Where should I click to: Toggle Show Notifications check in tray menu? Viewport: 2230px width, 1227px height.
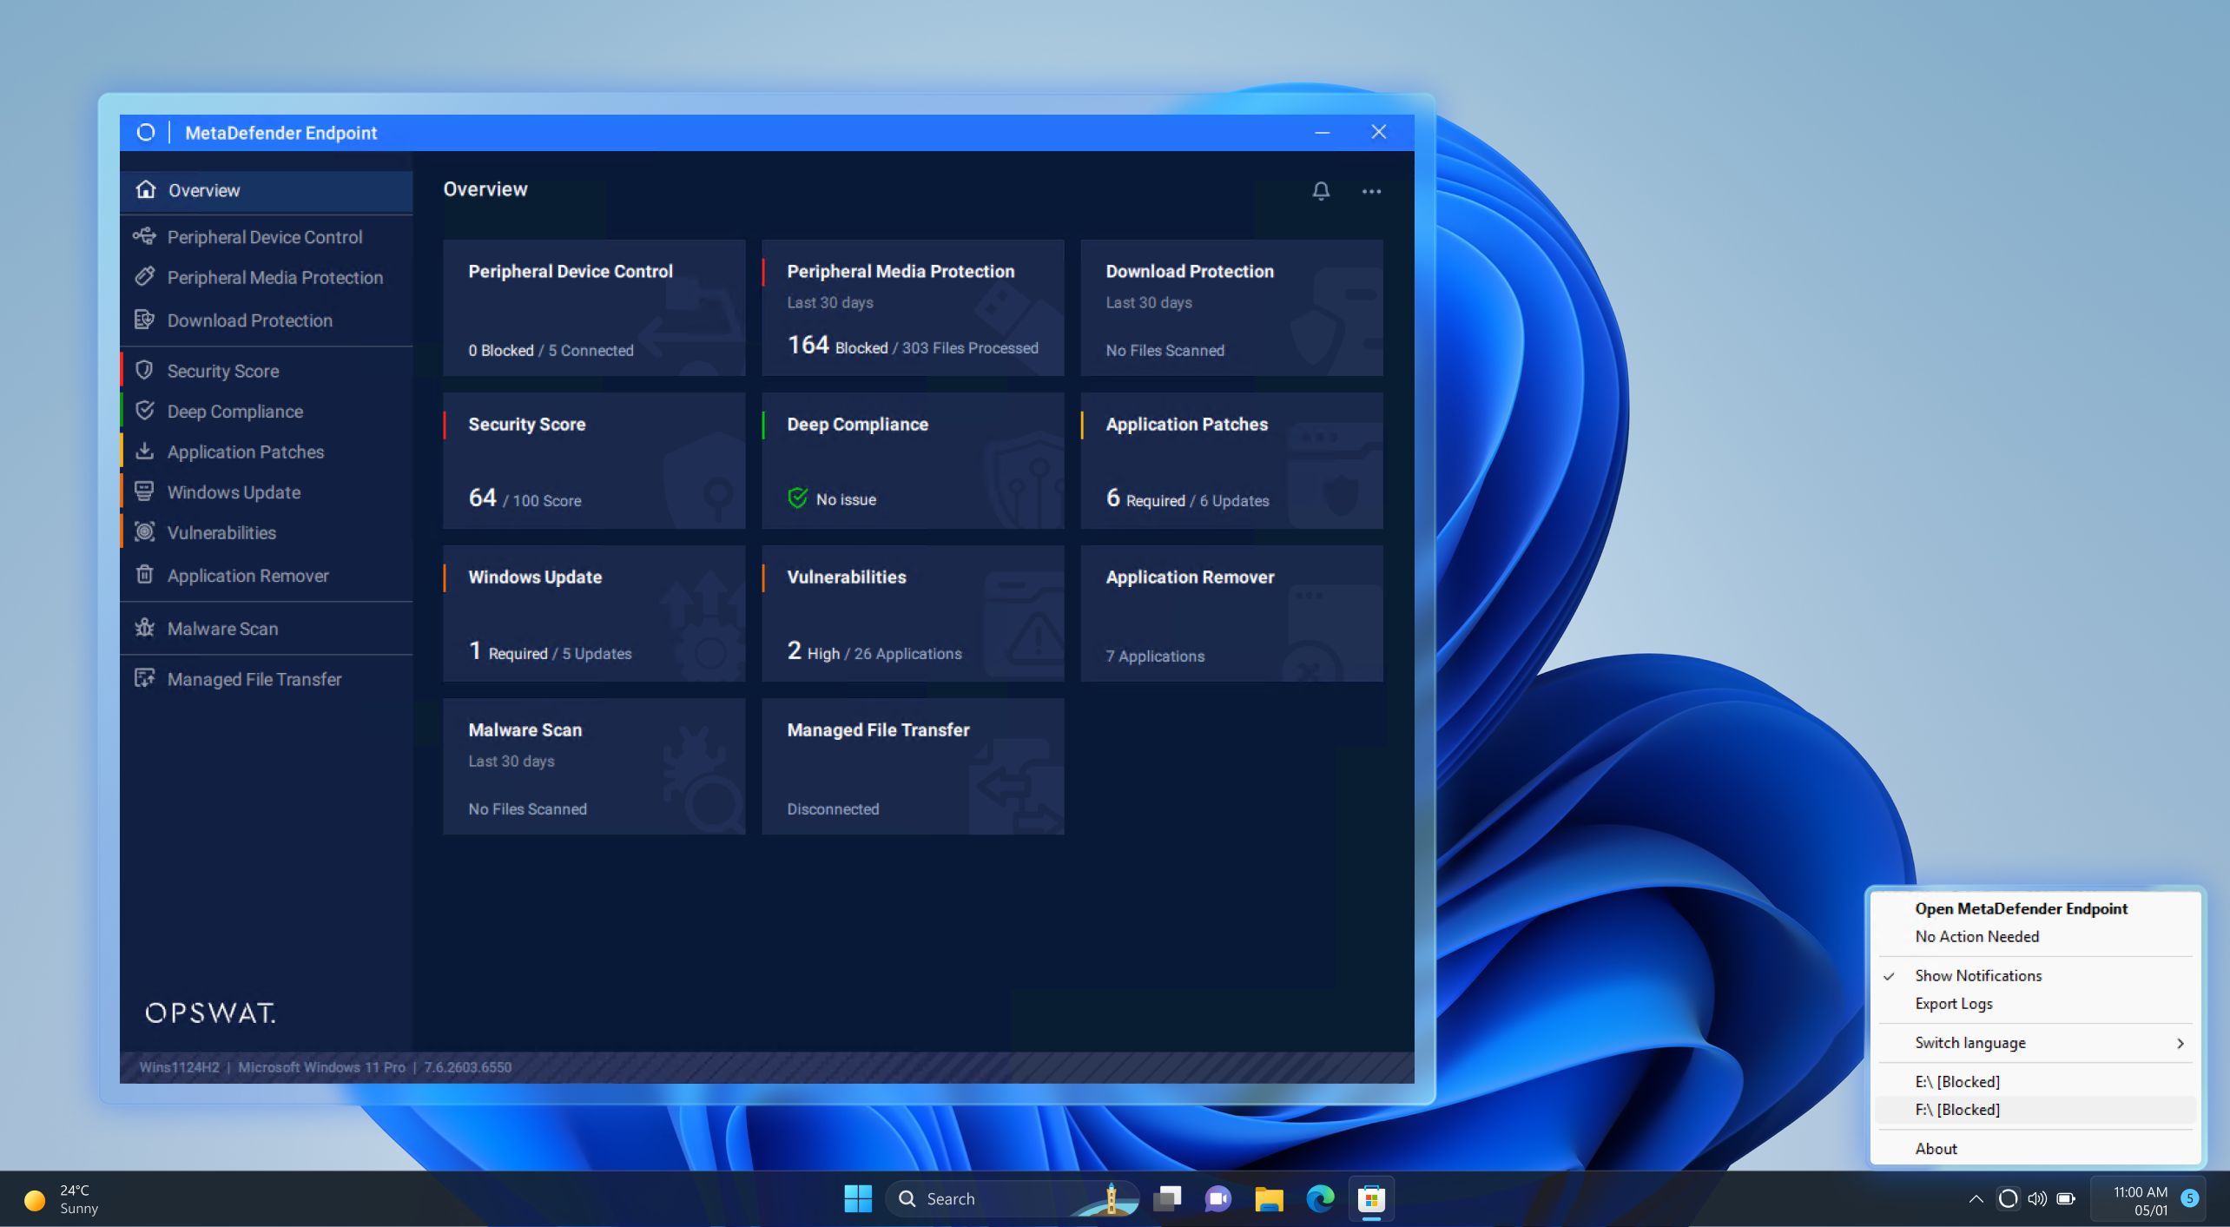click(1978, 975)
